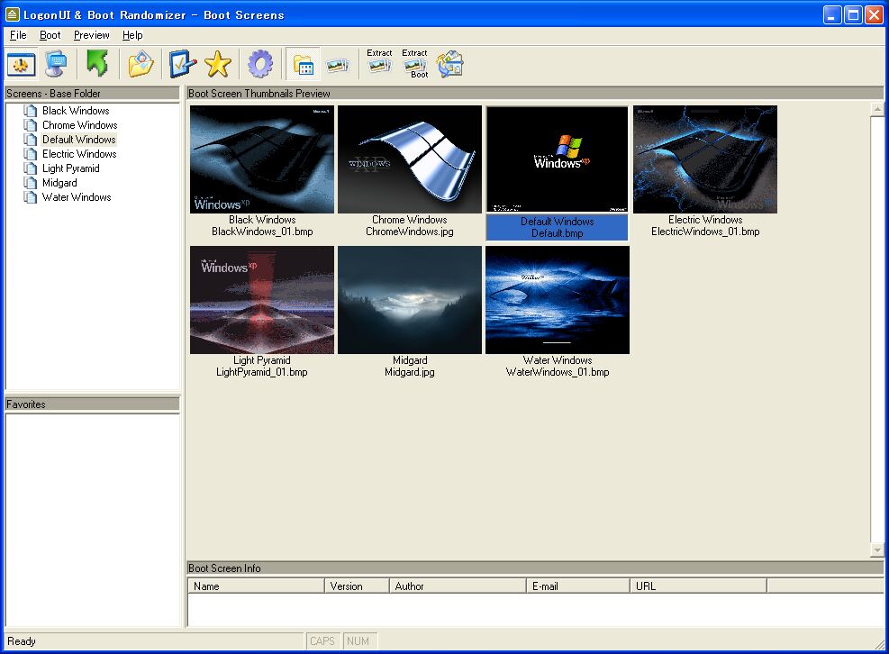
Task: Click the Ready status bar text
Action: [x=22, y=641]
